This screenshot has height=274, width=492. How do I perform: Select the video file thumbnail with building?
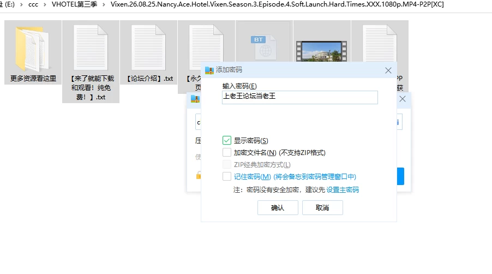(x=322, y=51)
